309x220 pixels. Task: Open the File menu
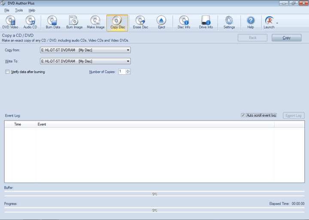[x=7, y=10]
